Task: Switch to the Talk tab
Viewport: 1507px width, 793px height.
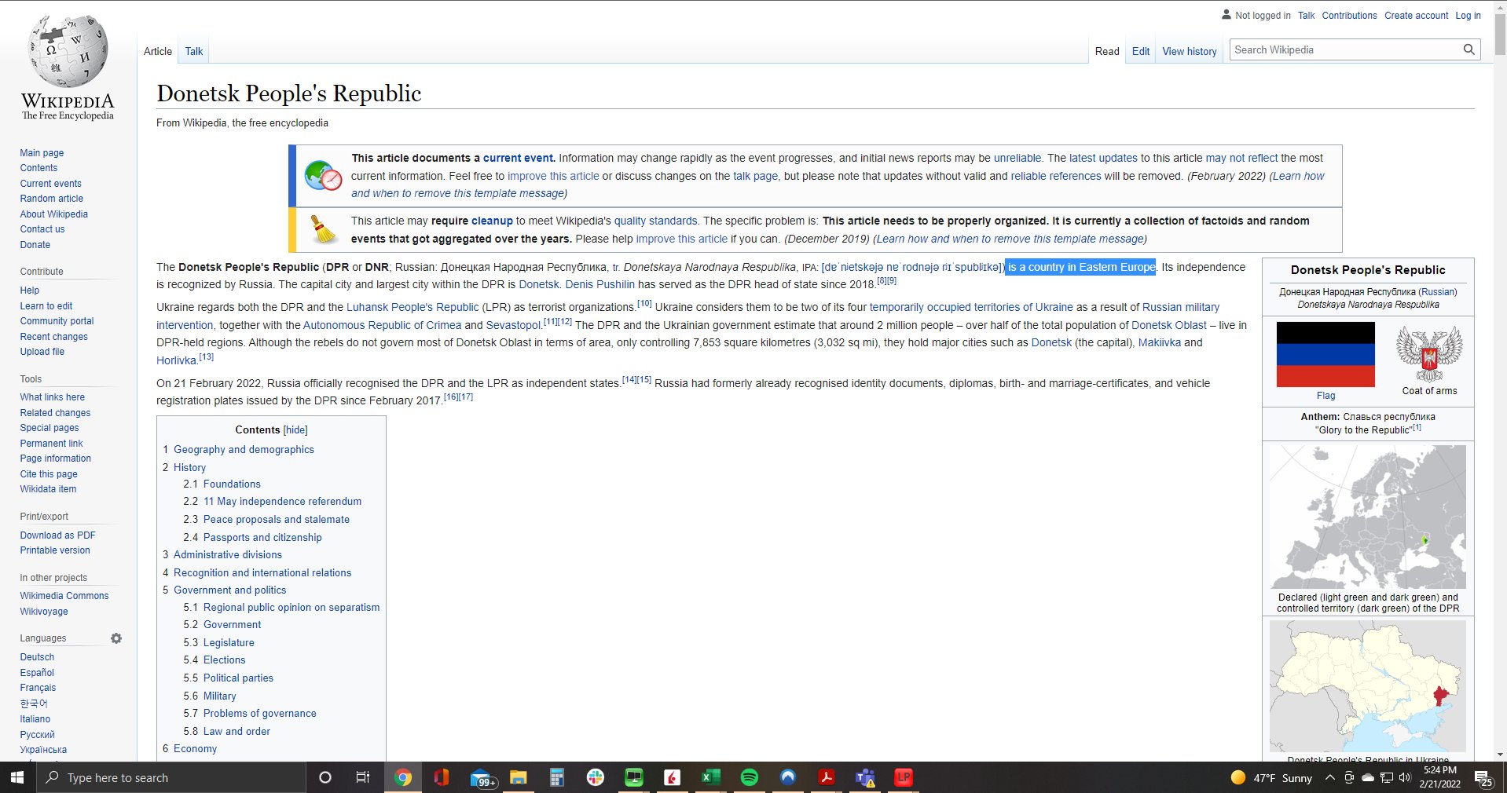Action: click(x=194, y=51)
